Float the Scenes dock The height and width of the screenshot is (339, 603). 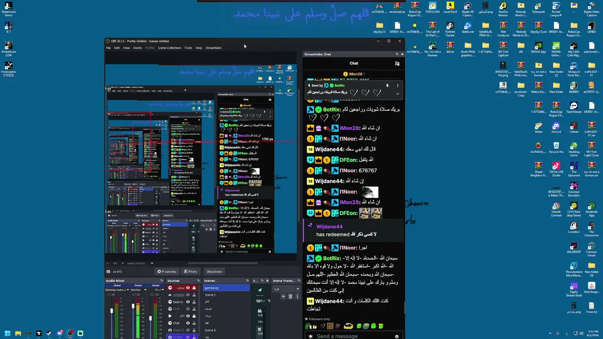point(248,281)
